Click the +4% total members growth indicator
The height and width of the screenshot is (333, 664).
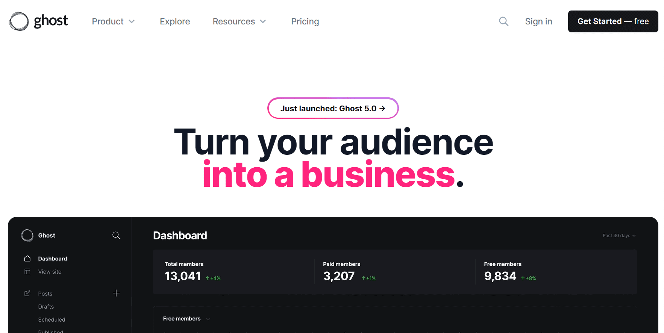[x=213, y=278]
